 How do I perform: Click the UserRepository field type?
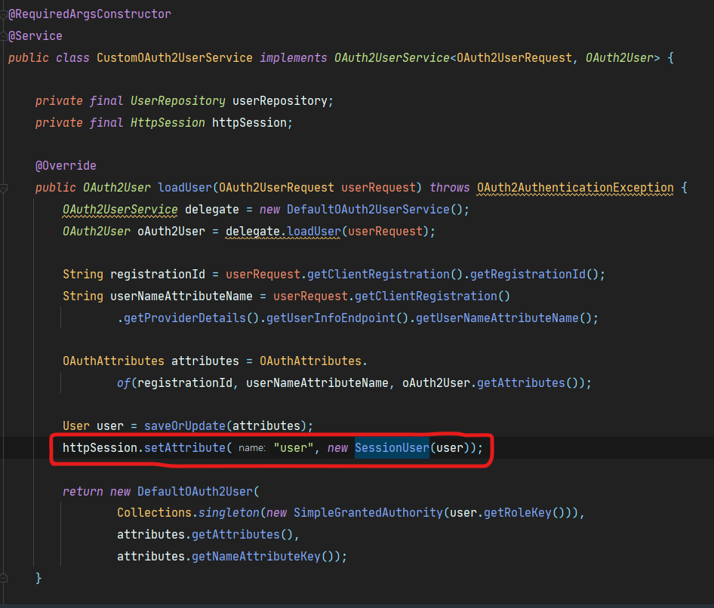tap(178, 100)
